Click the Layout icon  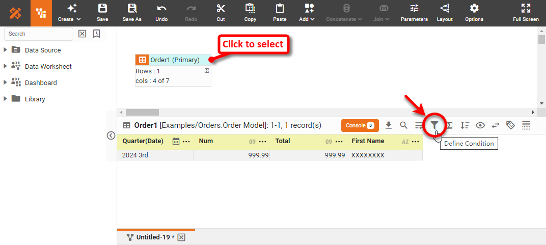(x=445, y=13)
